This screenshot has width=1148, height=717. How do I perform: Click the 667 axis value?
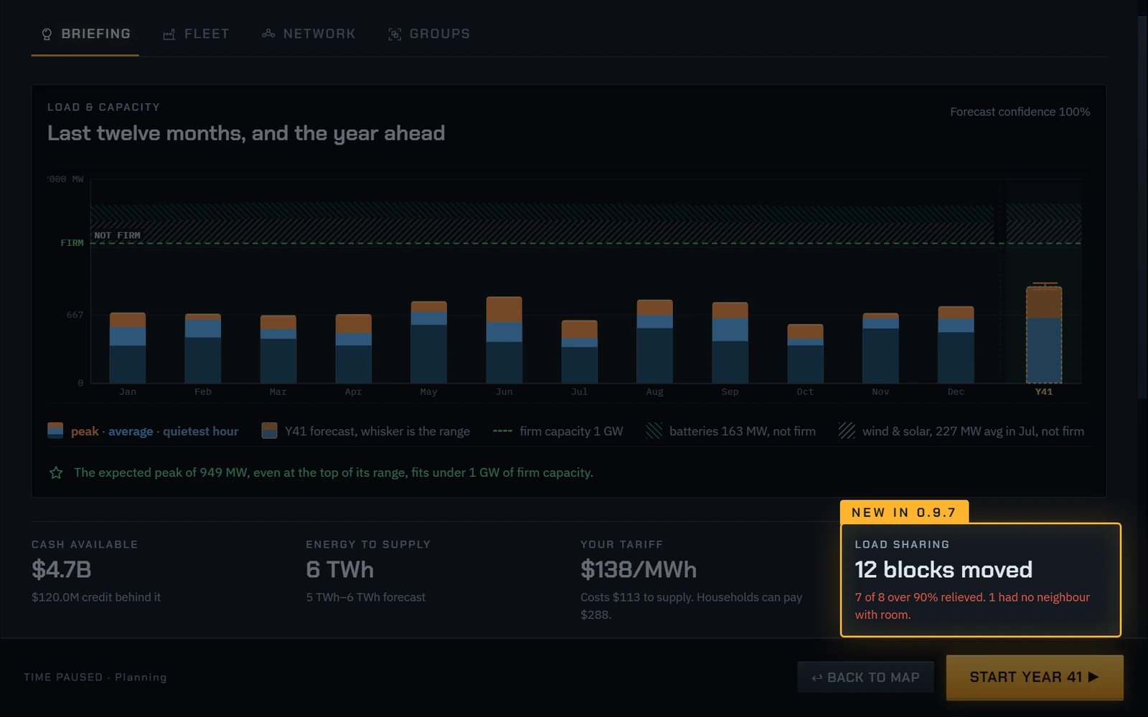75,315
